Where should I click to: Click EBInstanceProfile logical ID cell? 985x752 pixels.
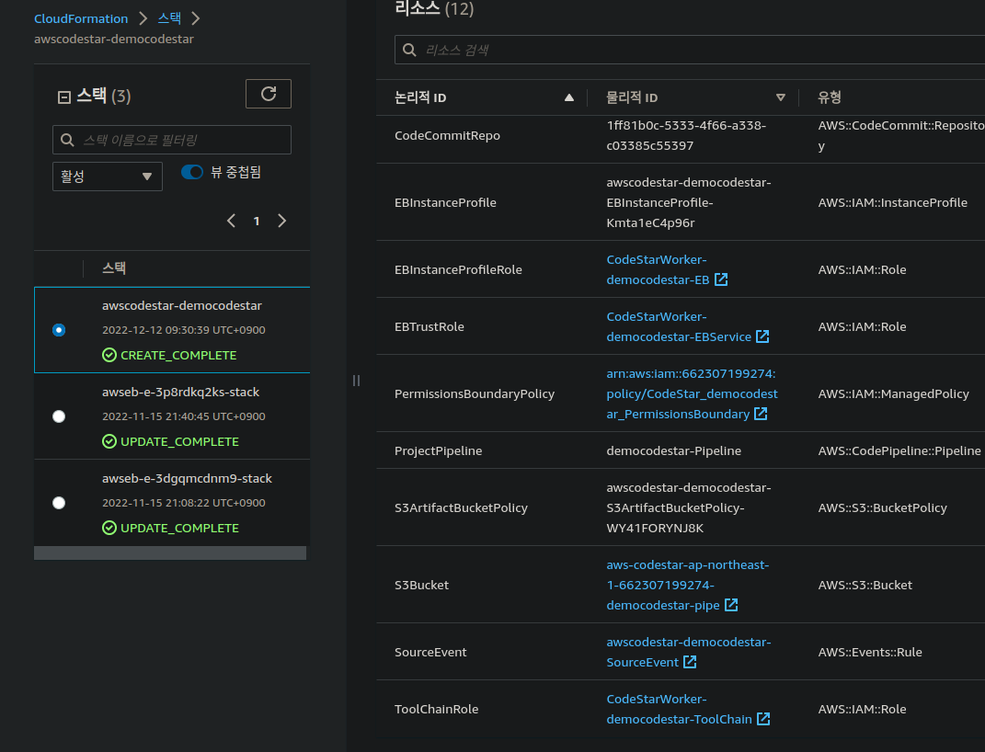(445, 203)
